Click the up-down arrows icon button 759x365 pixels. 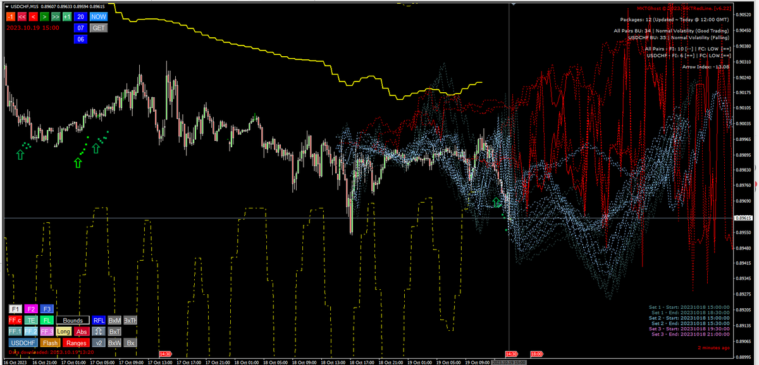99,332
